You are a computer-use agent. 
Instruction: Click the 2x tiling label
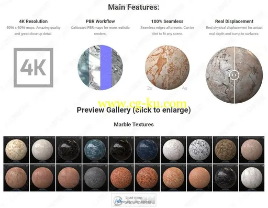[150, 89]
